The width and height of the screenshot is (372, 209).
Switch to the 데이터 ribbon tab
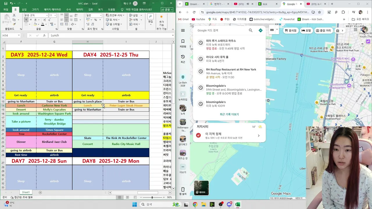click(x=80, y=10)
